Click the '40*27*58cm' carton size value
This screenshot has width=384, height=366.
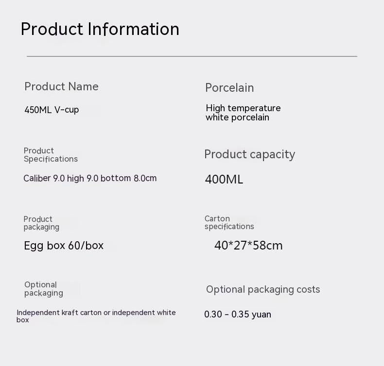pos(248,246)
